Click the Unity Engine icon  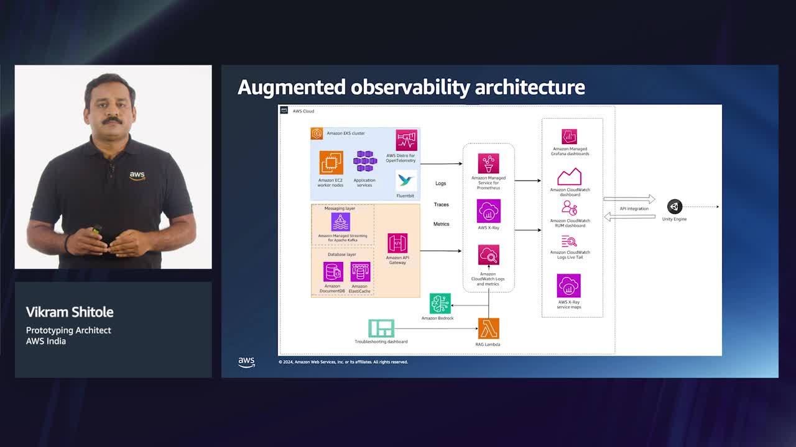point(675,207)
